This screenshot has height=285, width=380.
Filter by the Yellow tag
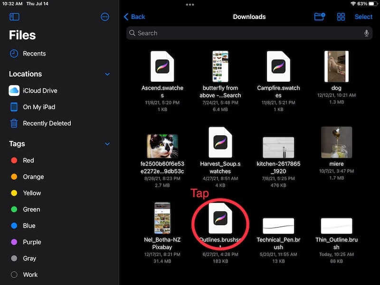pos(26,193)
